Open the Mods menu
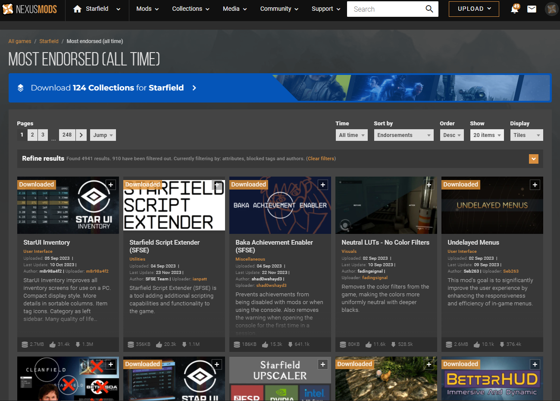 (x=147, y=9)
